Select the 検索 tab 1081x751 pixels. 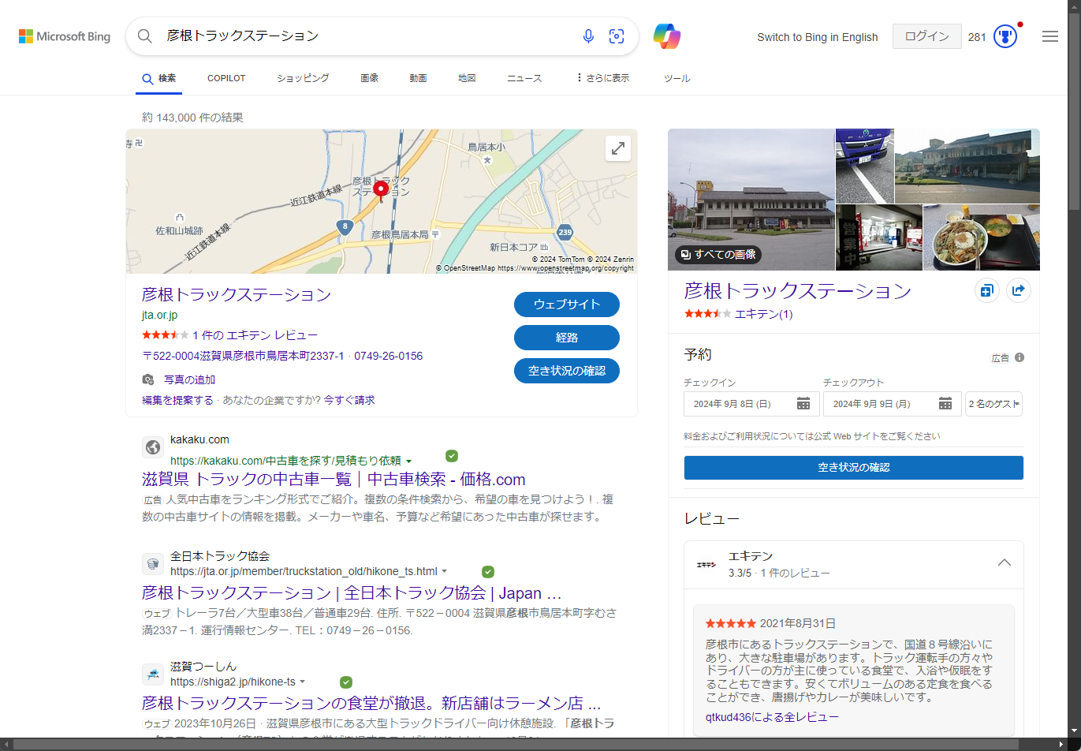point(159,78)
